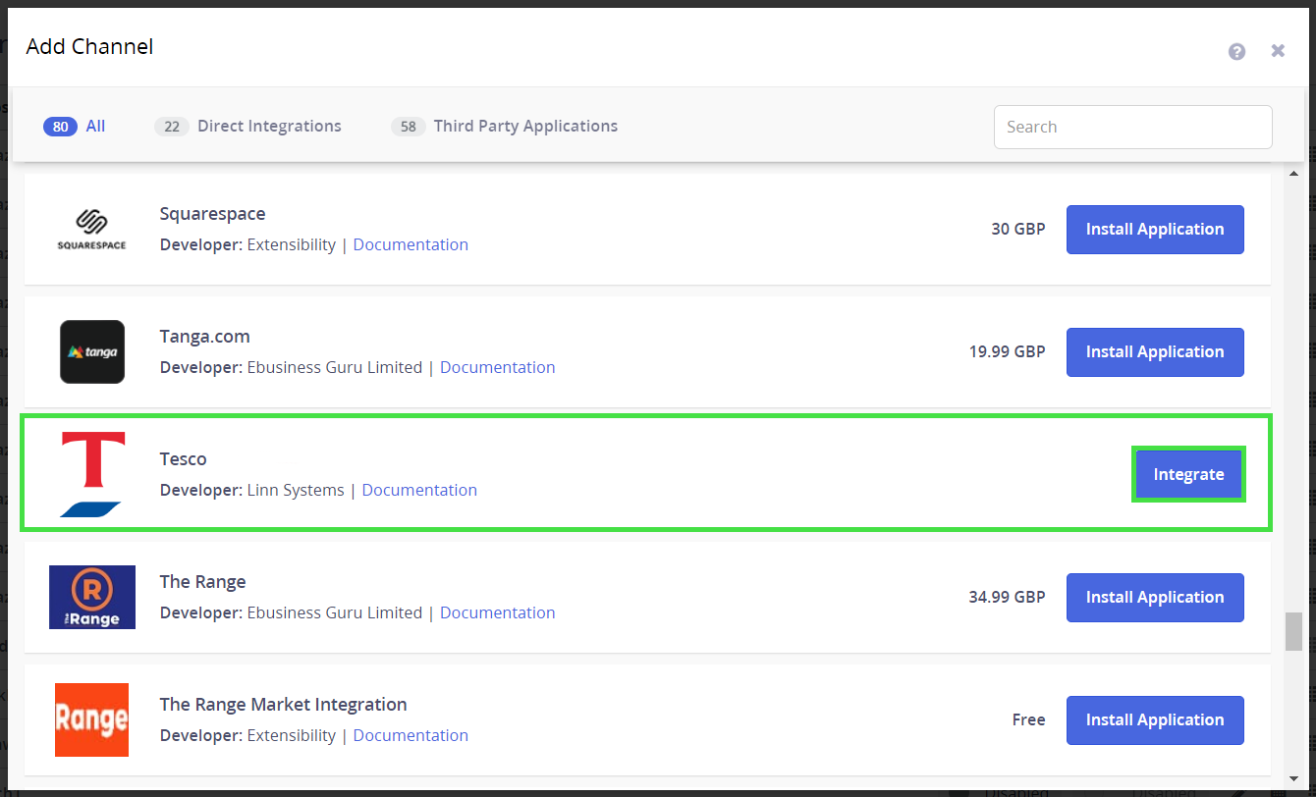Open the Direct Integrations tab
This screenshot has width=1316, height=797.
click(248, 127)
